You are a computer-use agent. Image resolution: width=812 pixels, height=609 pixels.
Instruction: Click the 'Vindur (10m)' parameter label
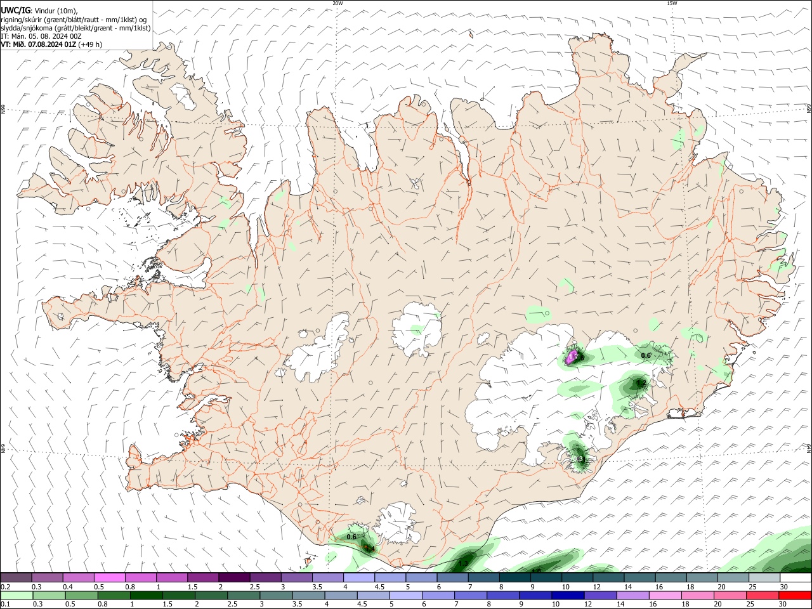(x=56, y=10)
